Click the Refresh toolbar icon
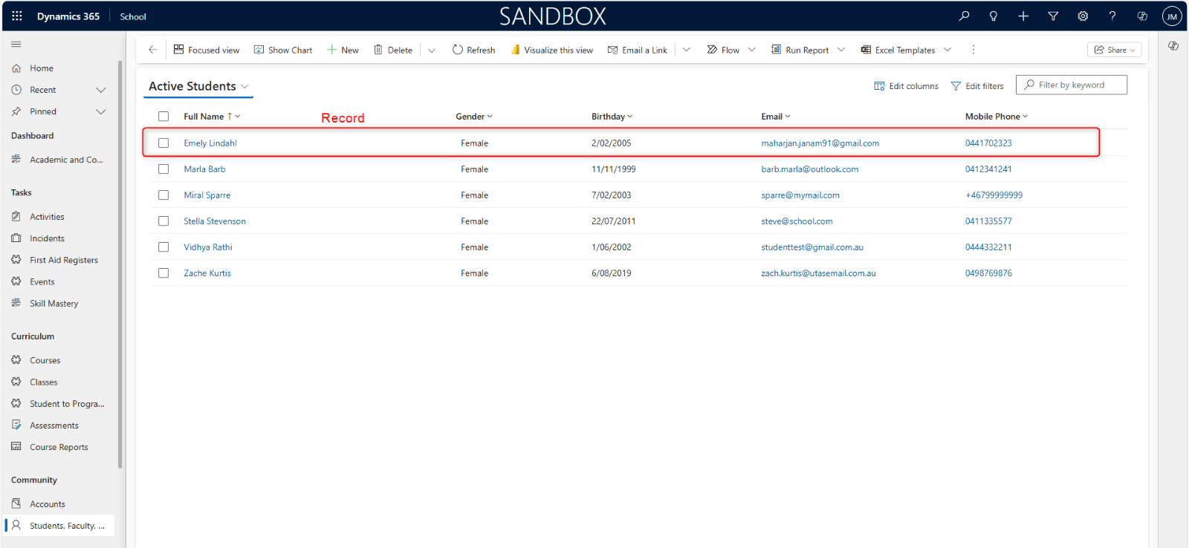1189x548 pixels. click(458, 50)
